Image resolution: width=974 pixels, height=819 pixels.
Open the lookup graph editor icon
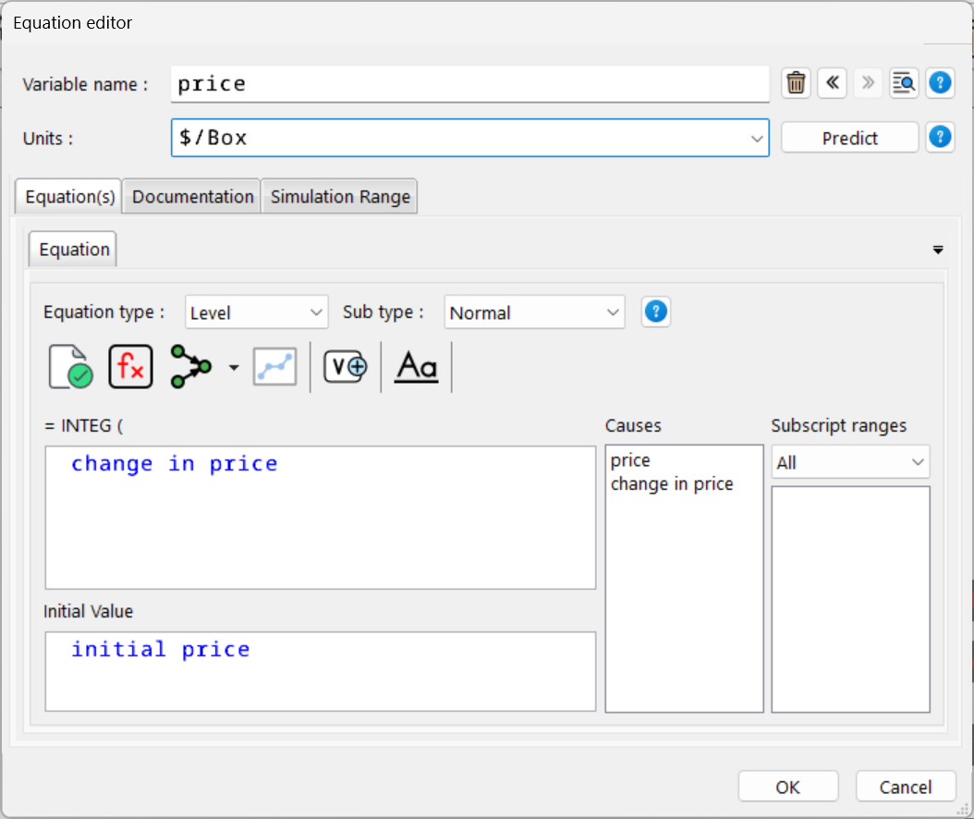coord(274,366)
